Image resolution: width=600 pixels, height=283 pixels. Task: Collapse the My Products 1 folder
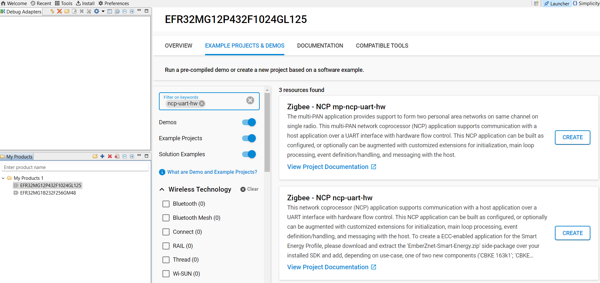point(3,178)
